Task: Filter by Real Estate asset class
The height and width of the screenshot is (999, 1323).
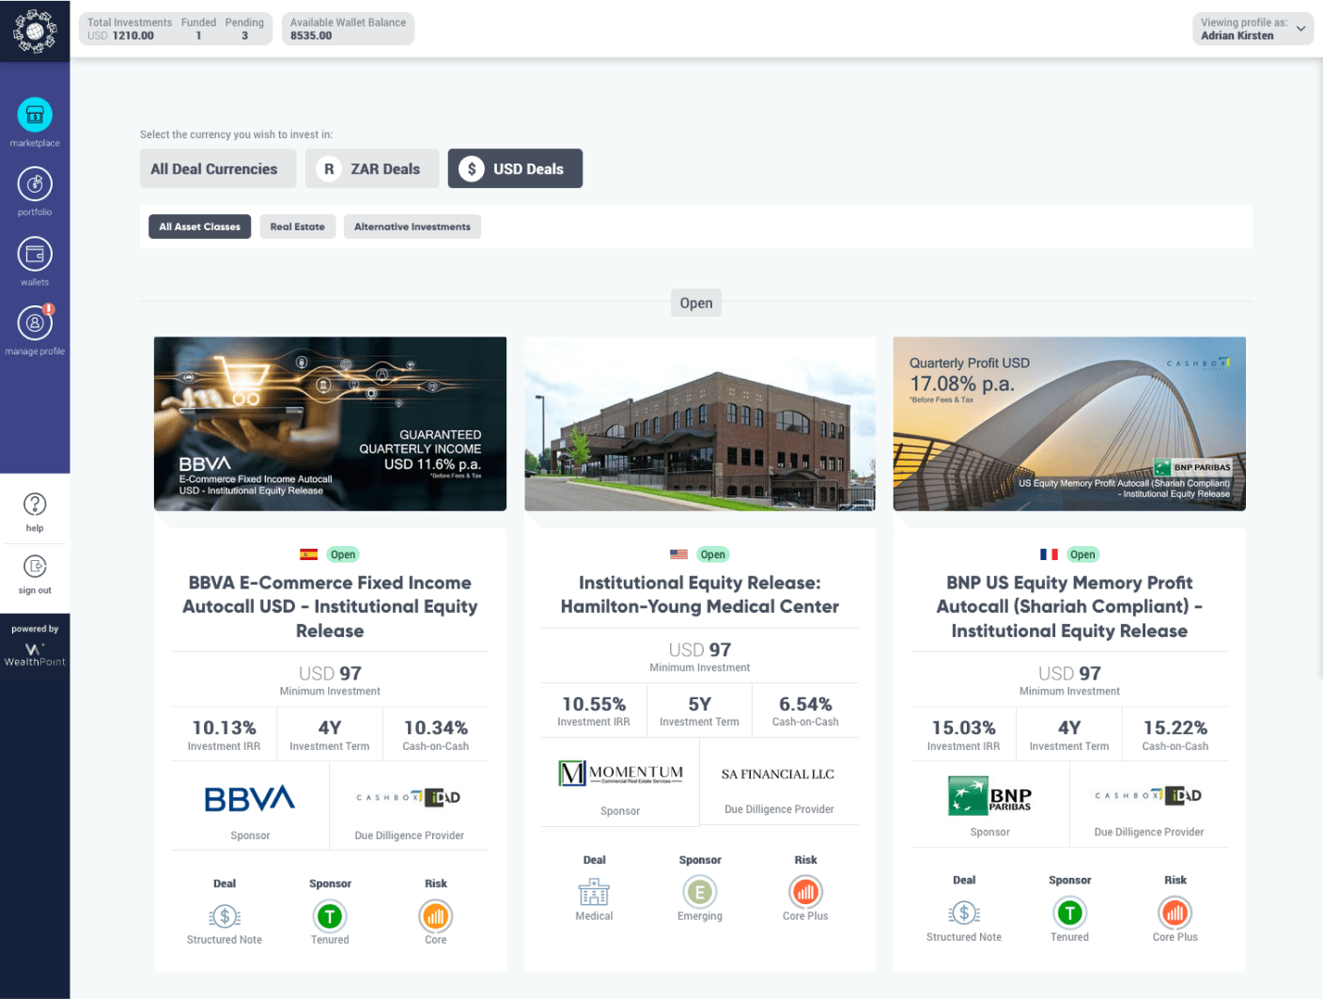Action: point(298,226)
